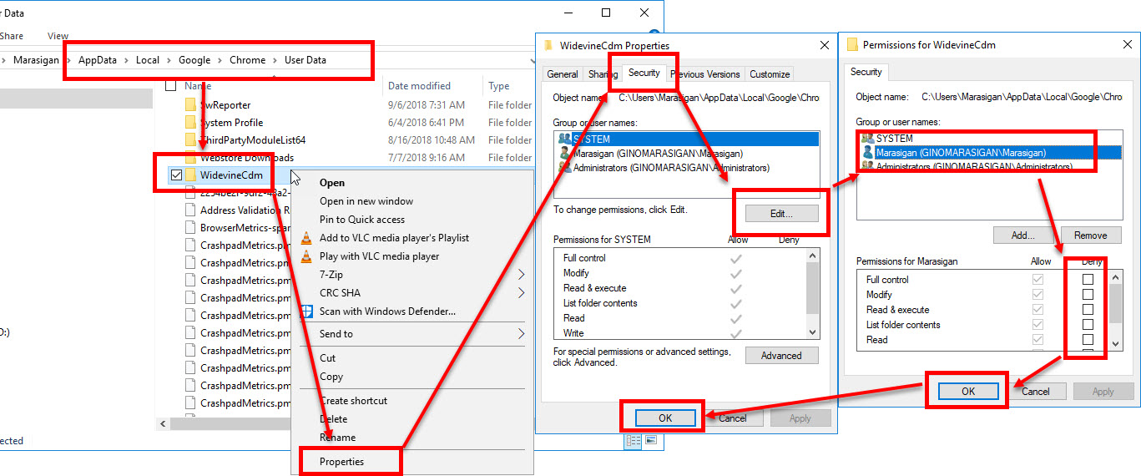Tick Deny checkbox for Read & execute
Image resolution: width=1141 pixels, height=476 pixels.
tap(1088, 310)
